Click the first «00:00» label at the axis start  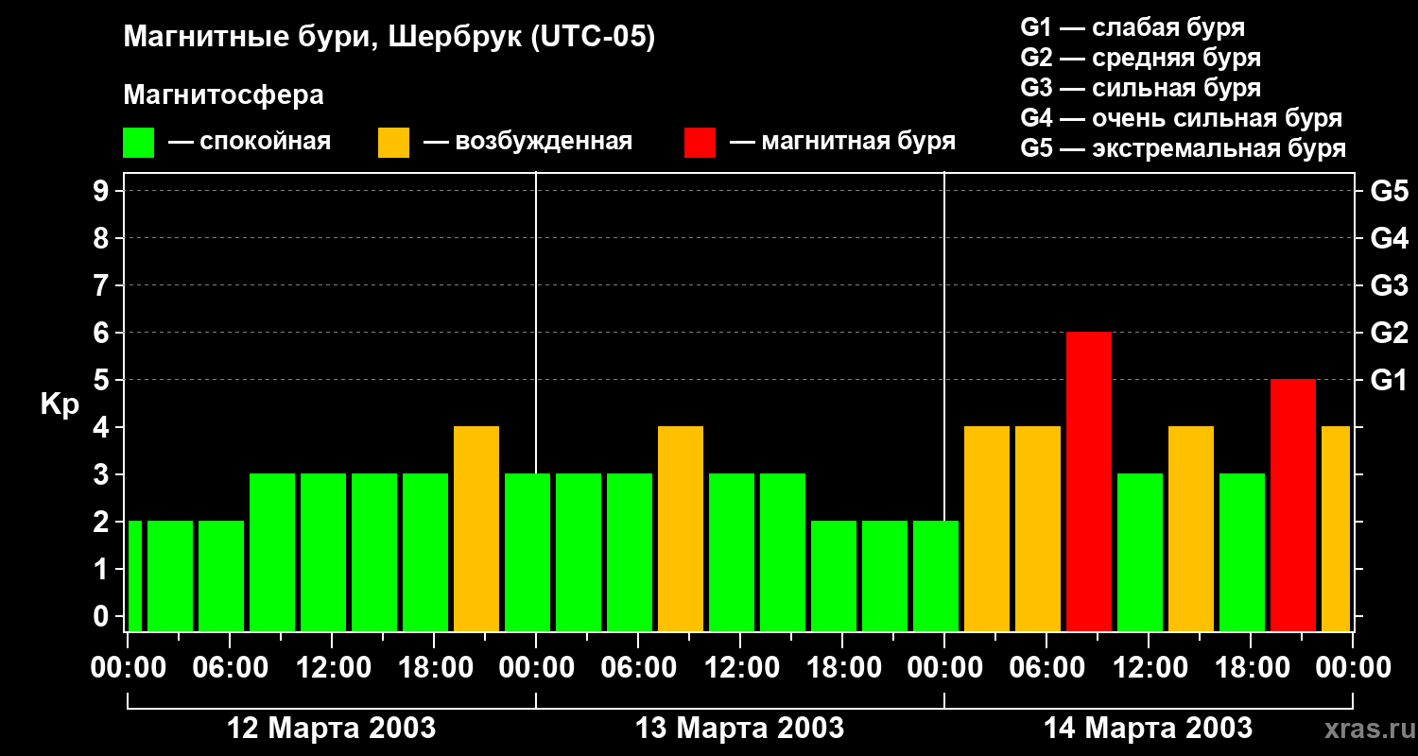(128, 668)
